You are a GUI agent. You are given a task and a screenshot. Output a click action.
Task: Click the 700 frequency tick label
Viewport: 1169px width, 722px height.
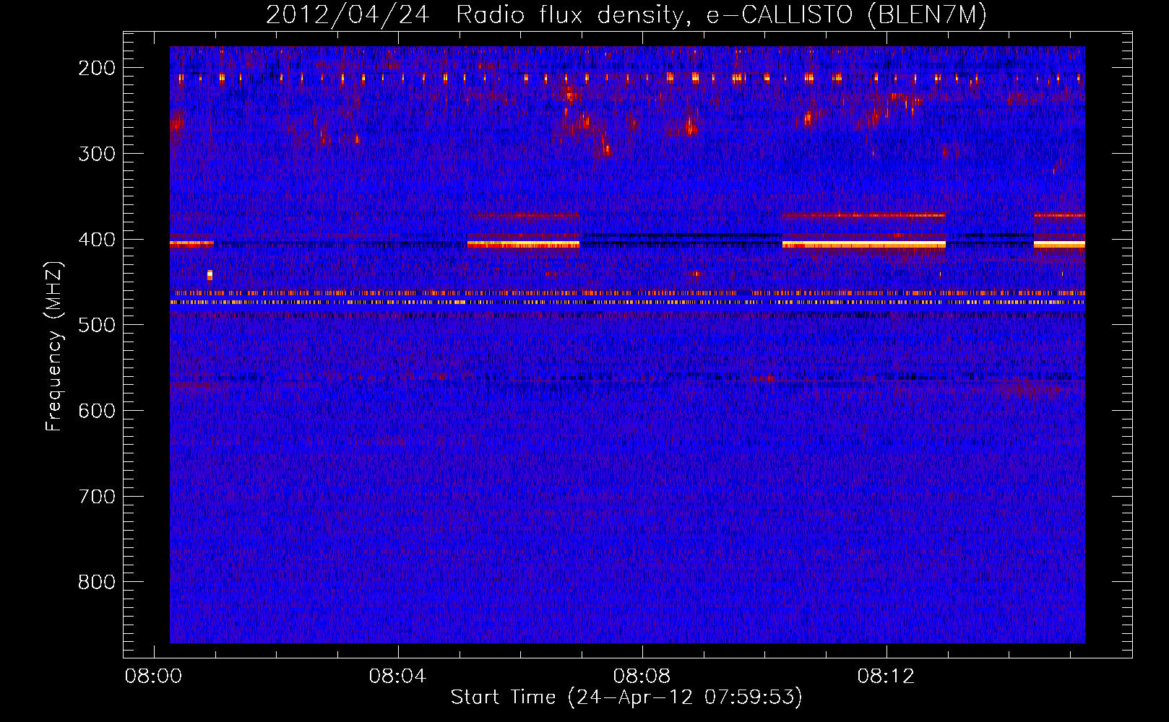[x=97, y=497]
